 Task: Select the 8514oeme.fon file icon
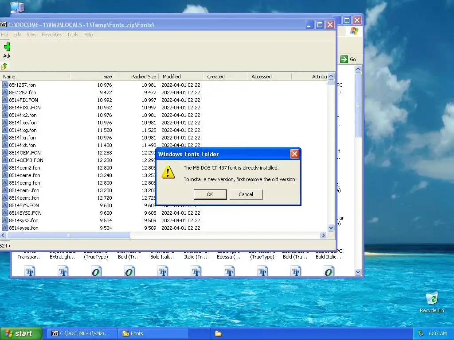point(5,175)
